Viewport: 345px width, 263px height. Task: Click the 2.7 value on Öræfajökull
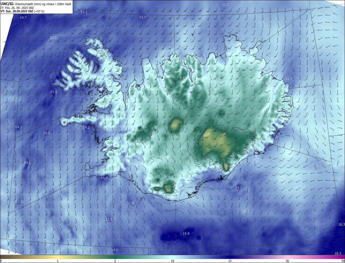tap(226, 166)
